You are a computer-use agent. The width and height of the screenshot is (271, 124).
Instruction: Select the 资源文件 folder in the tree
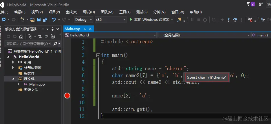coord(31,90)
